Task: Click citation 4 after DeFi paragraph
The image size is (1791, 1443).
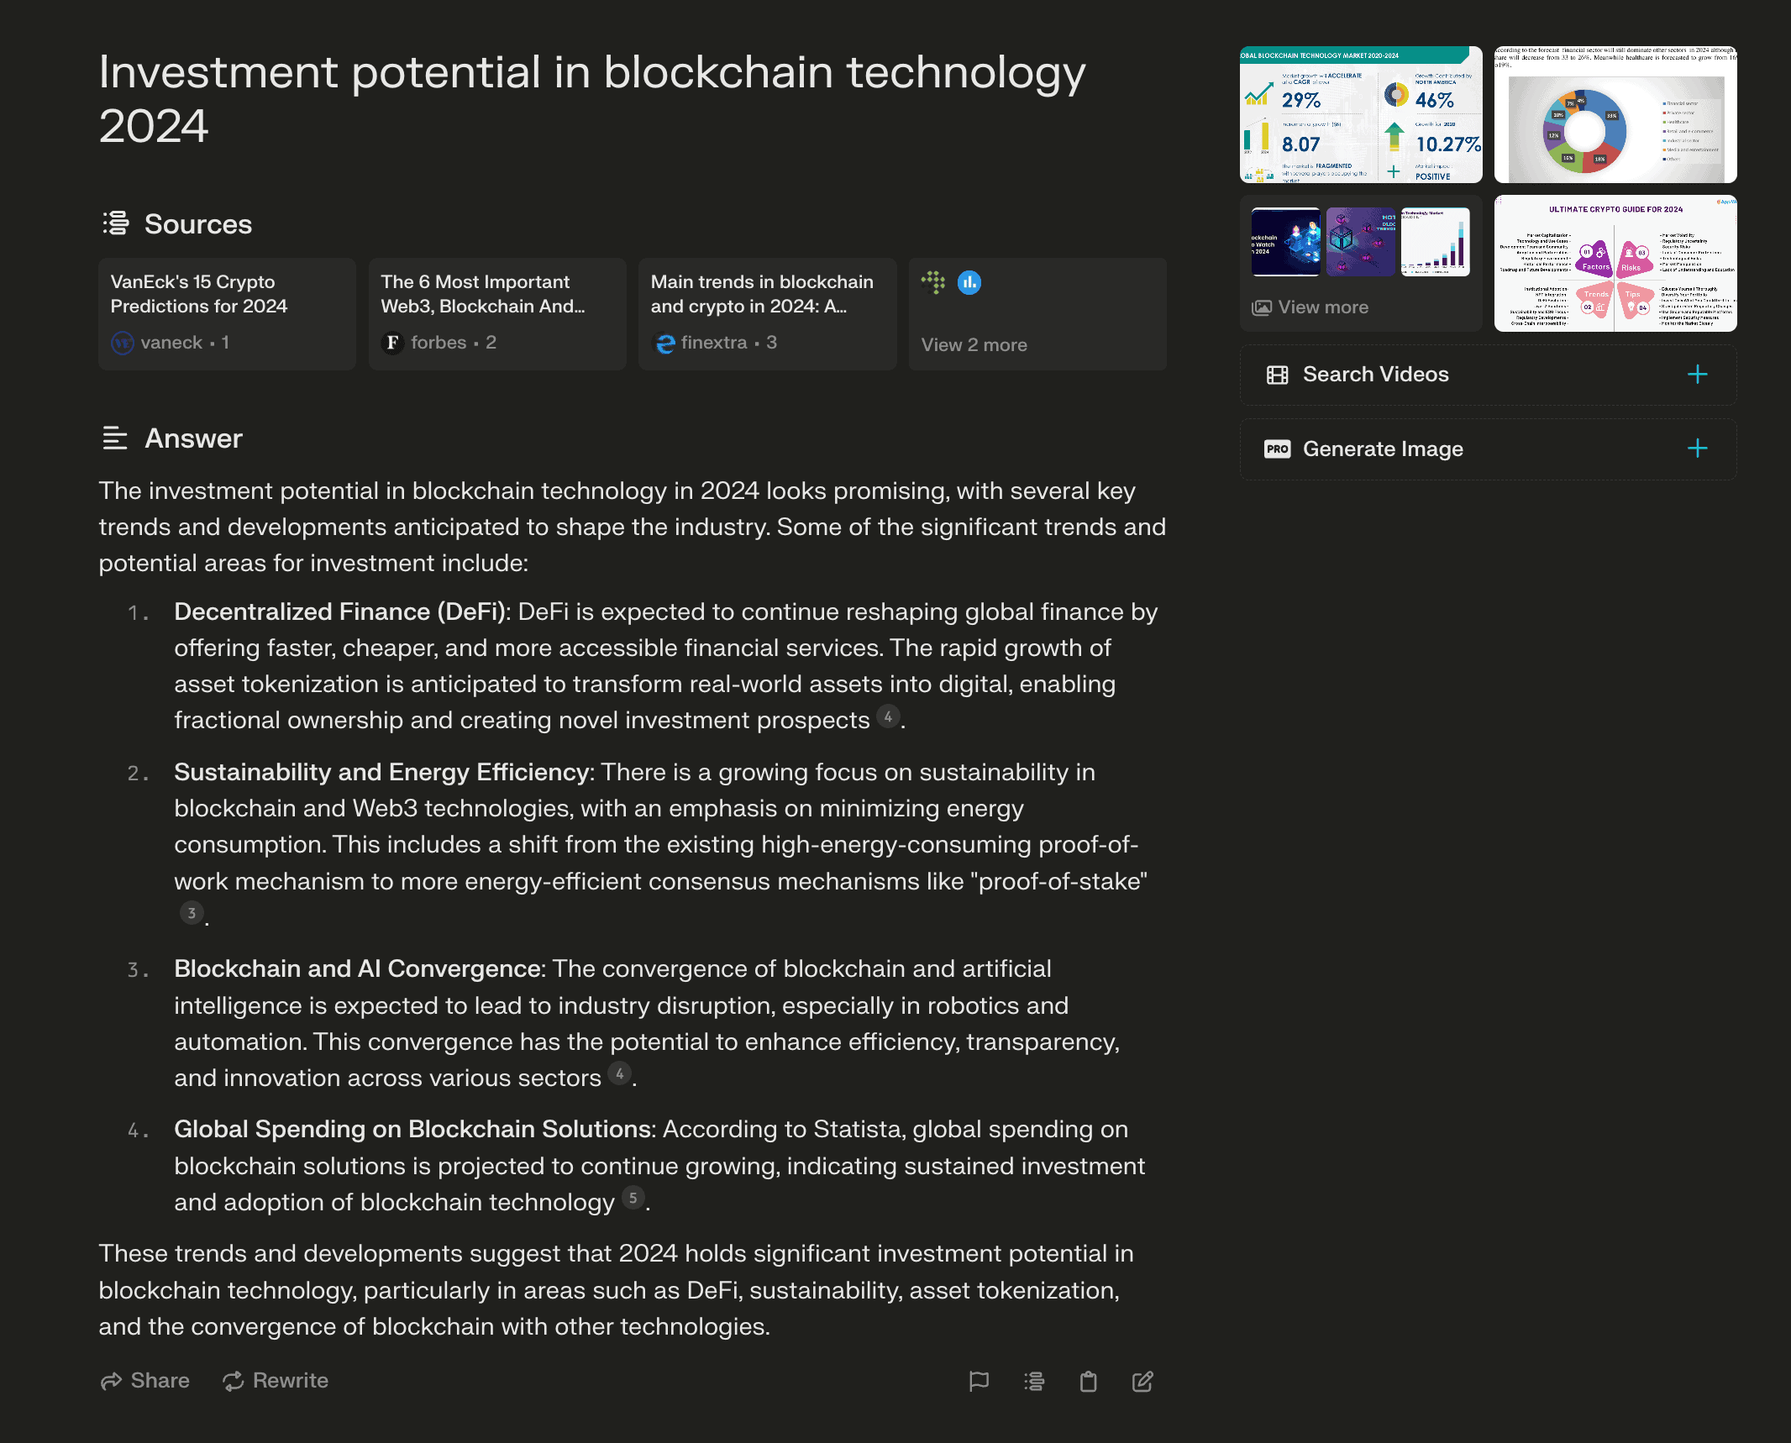Action: coord(888,716)
